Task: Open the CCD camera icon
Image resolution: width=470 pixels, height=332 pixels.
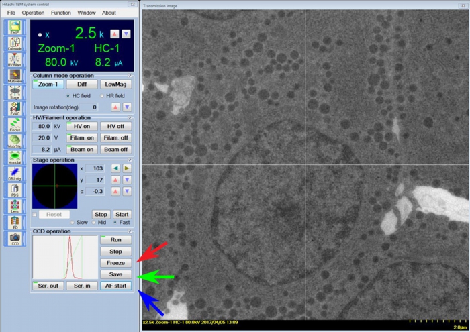Action: click(x=15, y=237)
